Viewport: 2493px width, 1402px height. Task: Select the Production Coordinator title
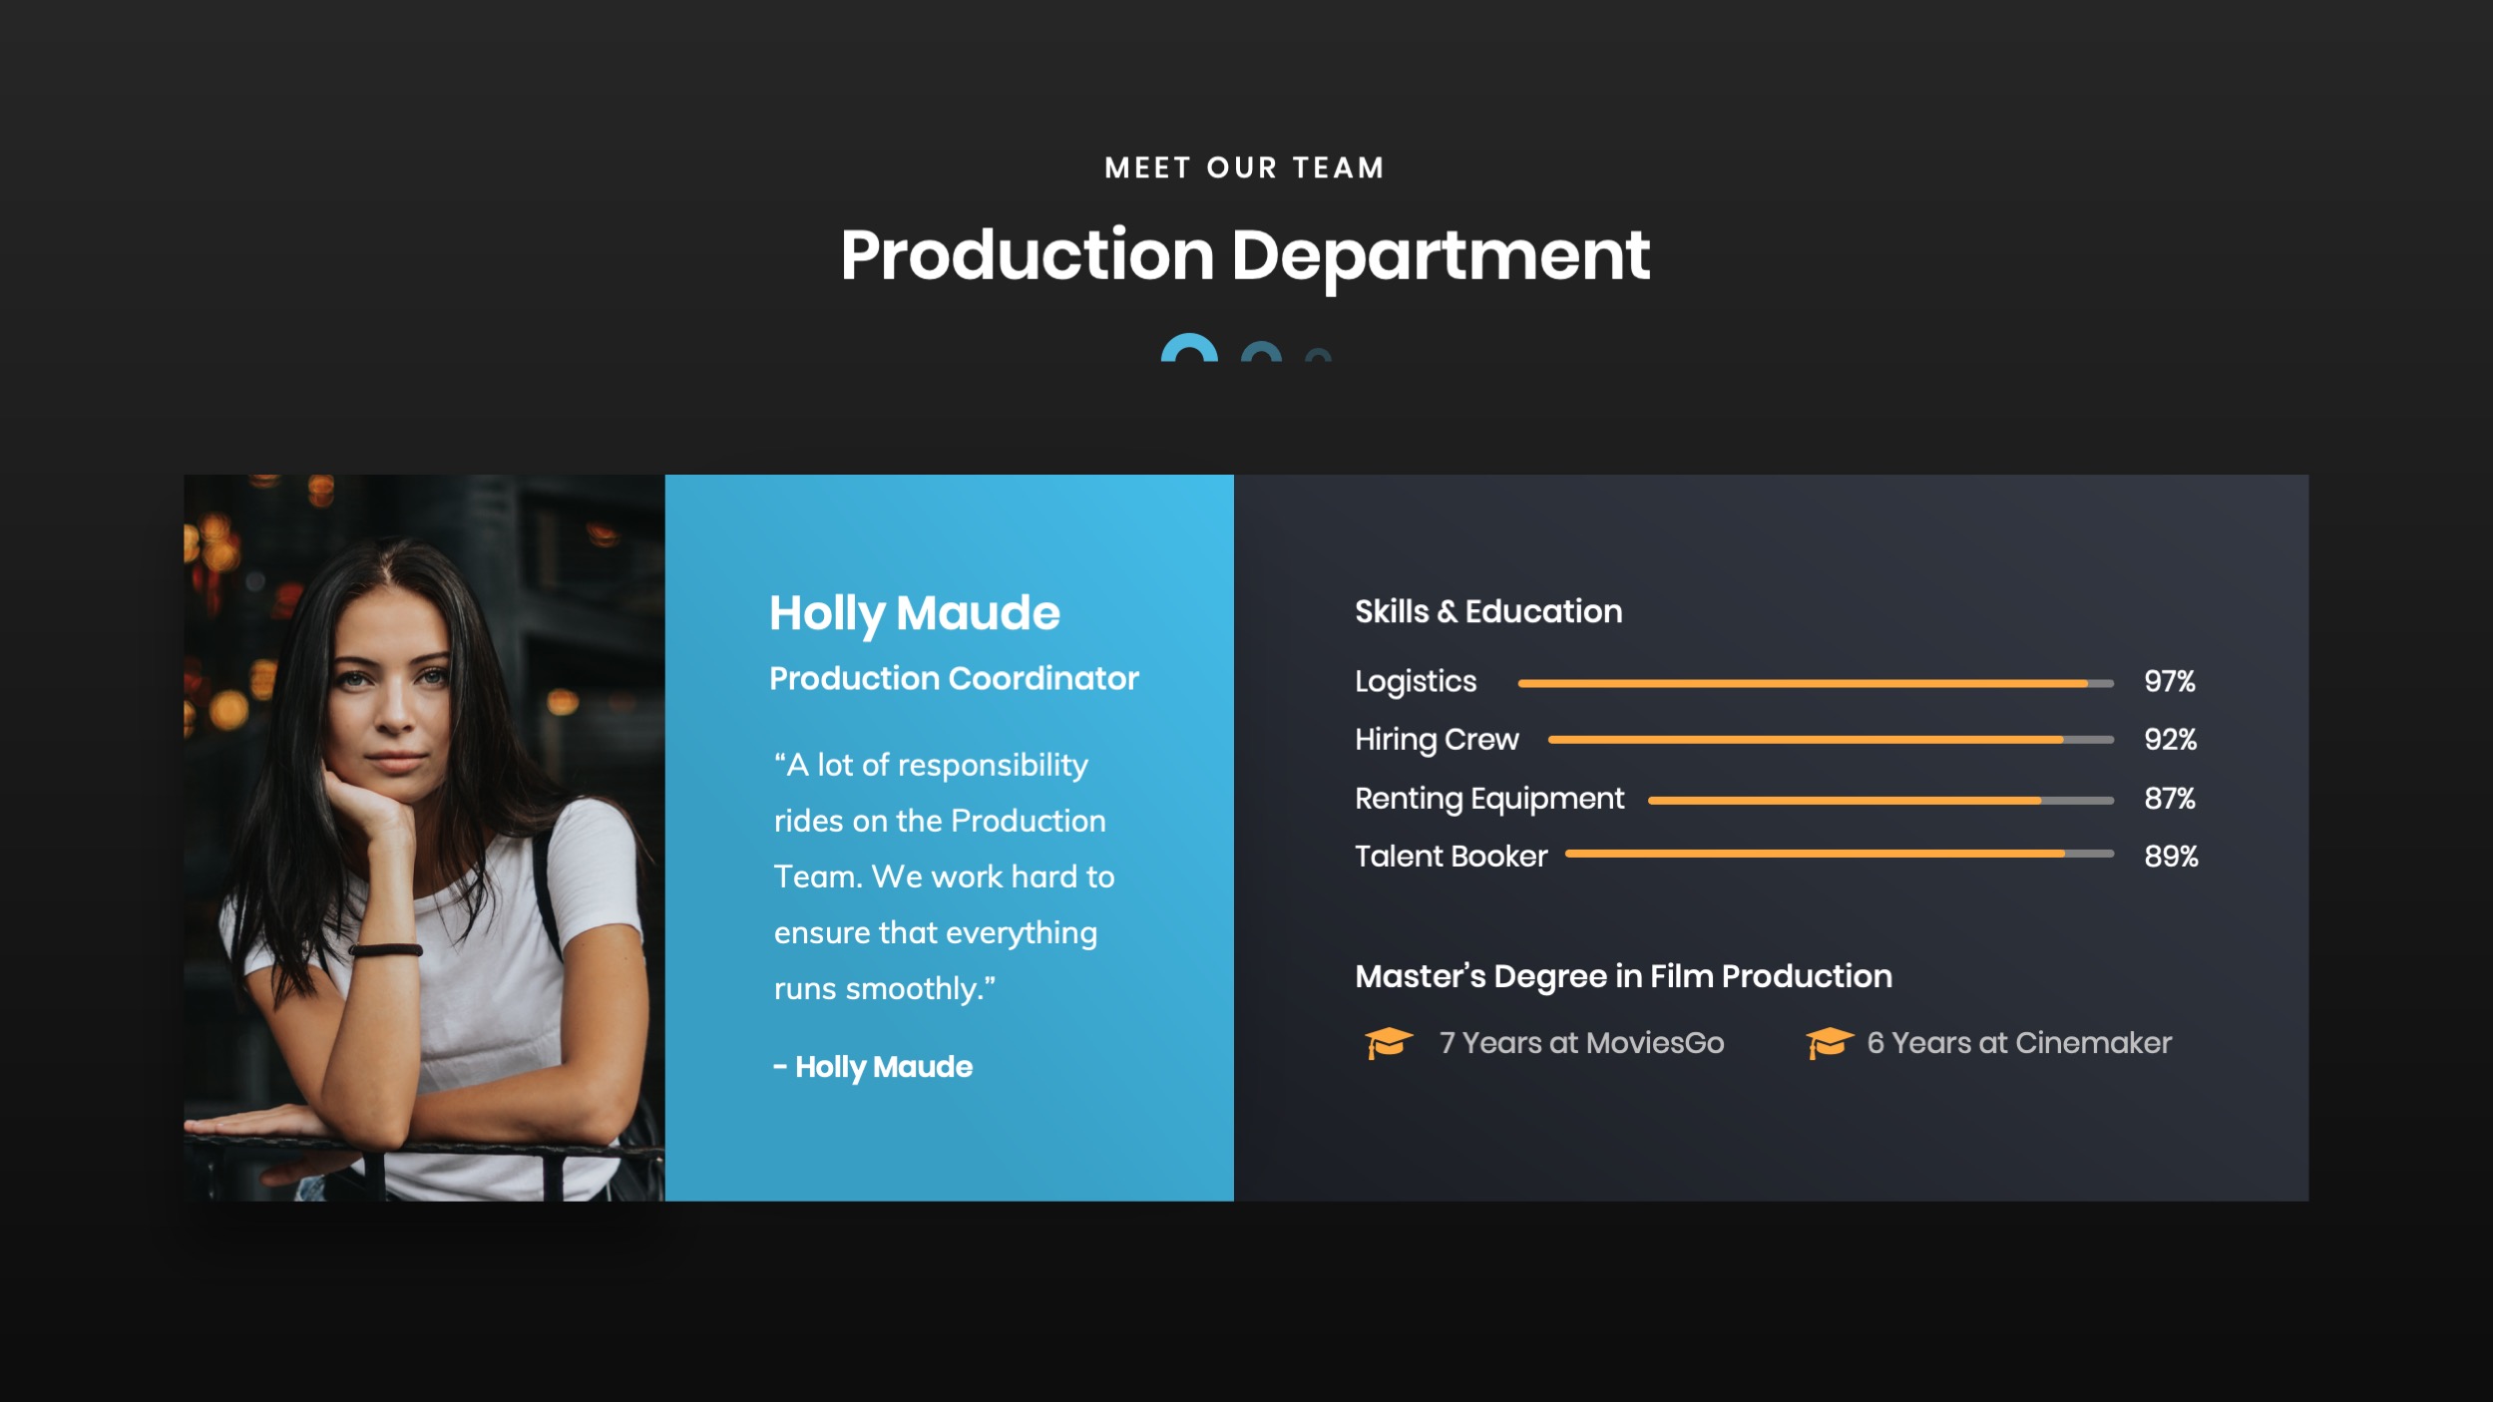click(954, 679)
